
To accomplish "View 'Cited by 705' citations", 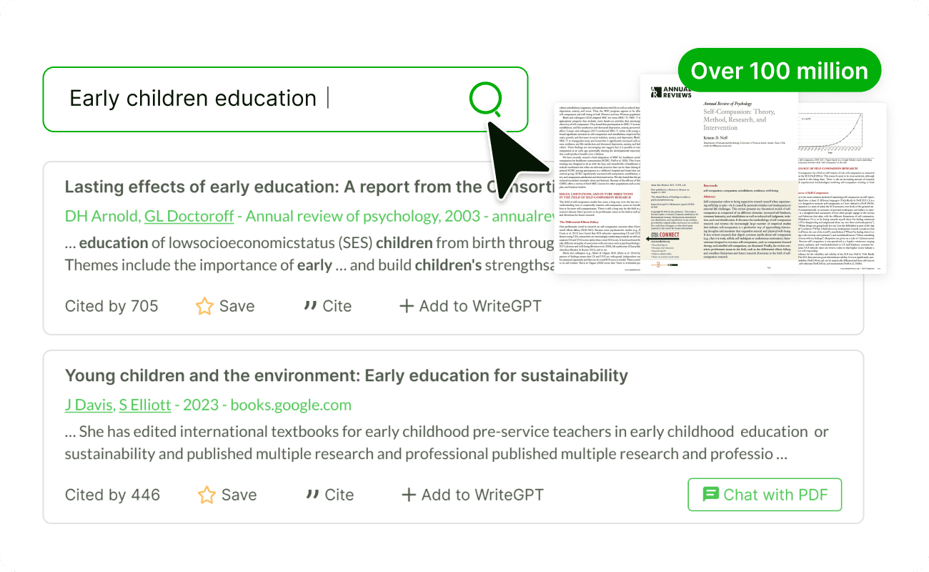I will (x=111, y=306).
